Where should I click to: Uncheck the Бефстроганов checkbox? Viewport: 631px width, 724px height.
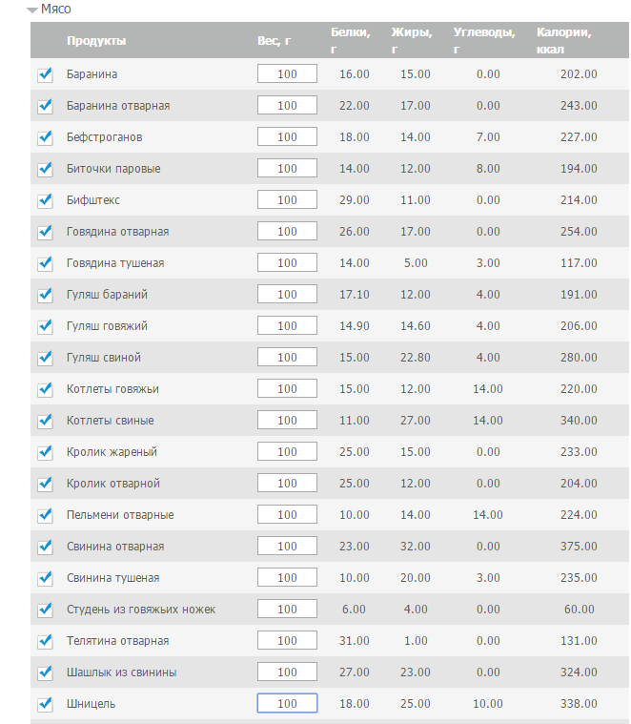click(45, 137)
